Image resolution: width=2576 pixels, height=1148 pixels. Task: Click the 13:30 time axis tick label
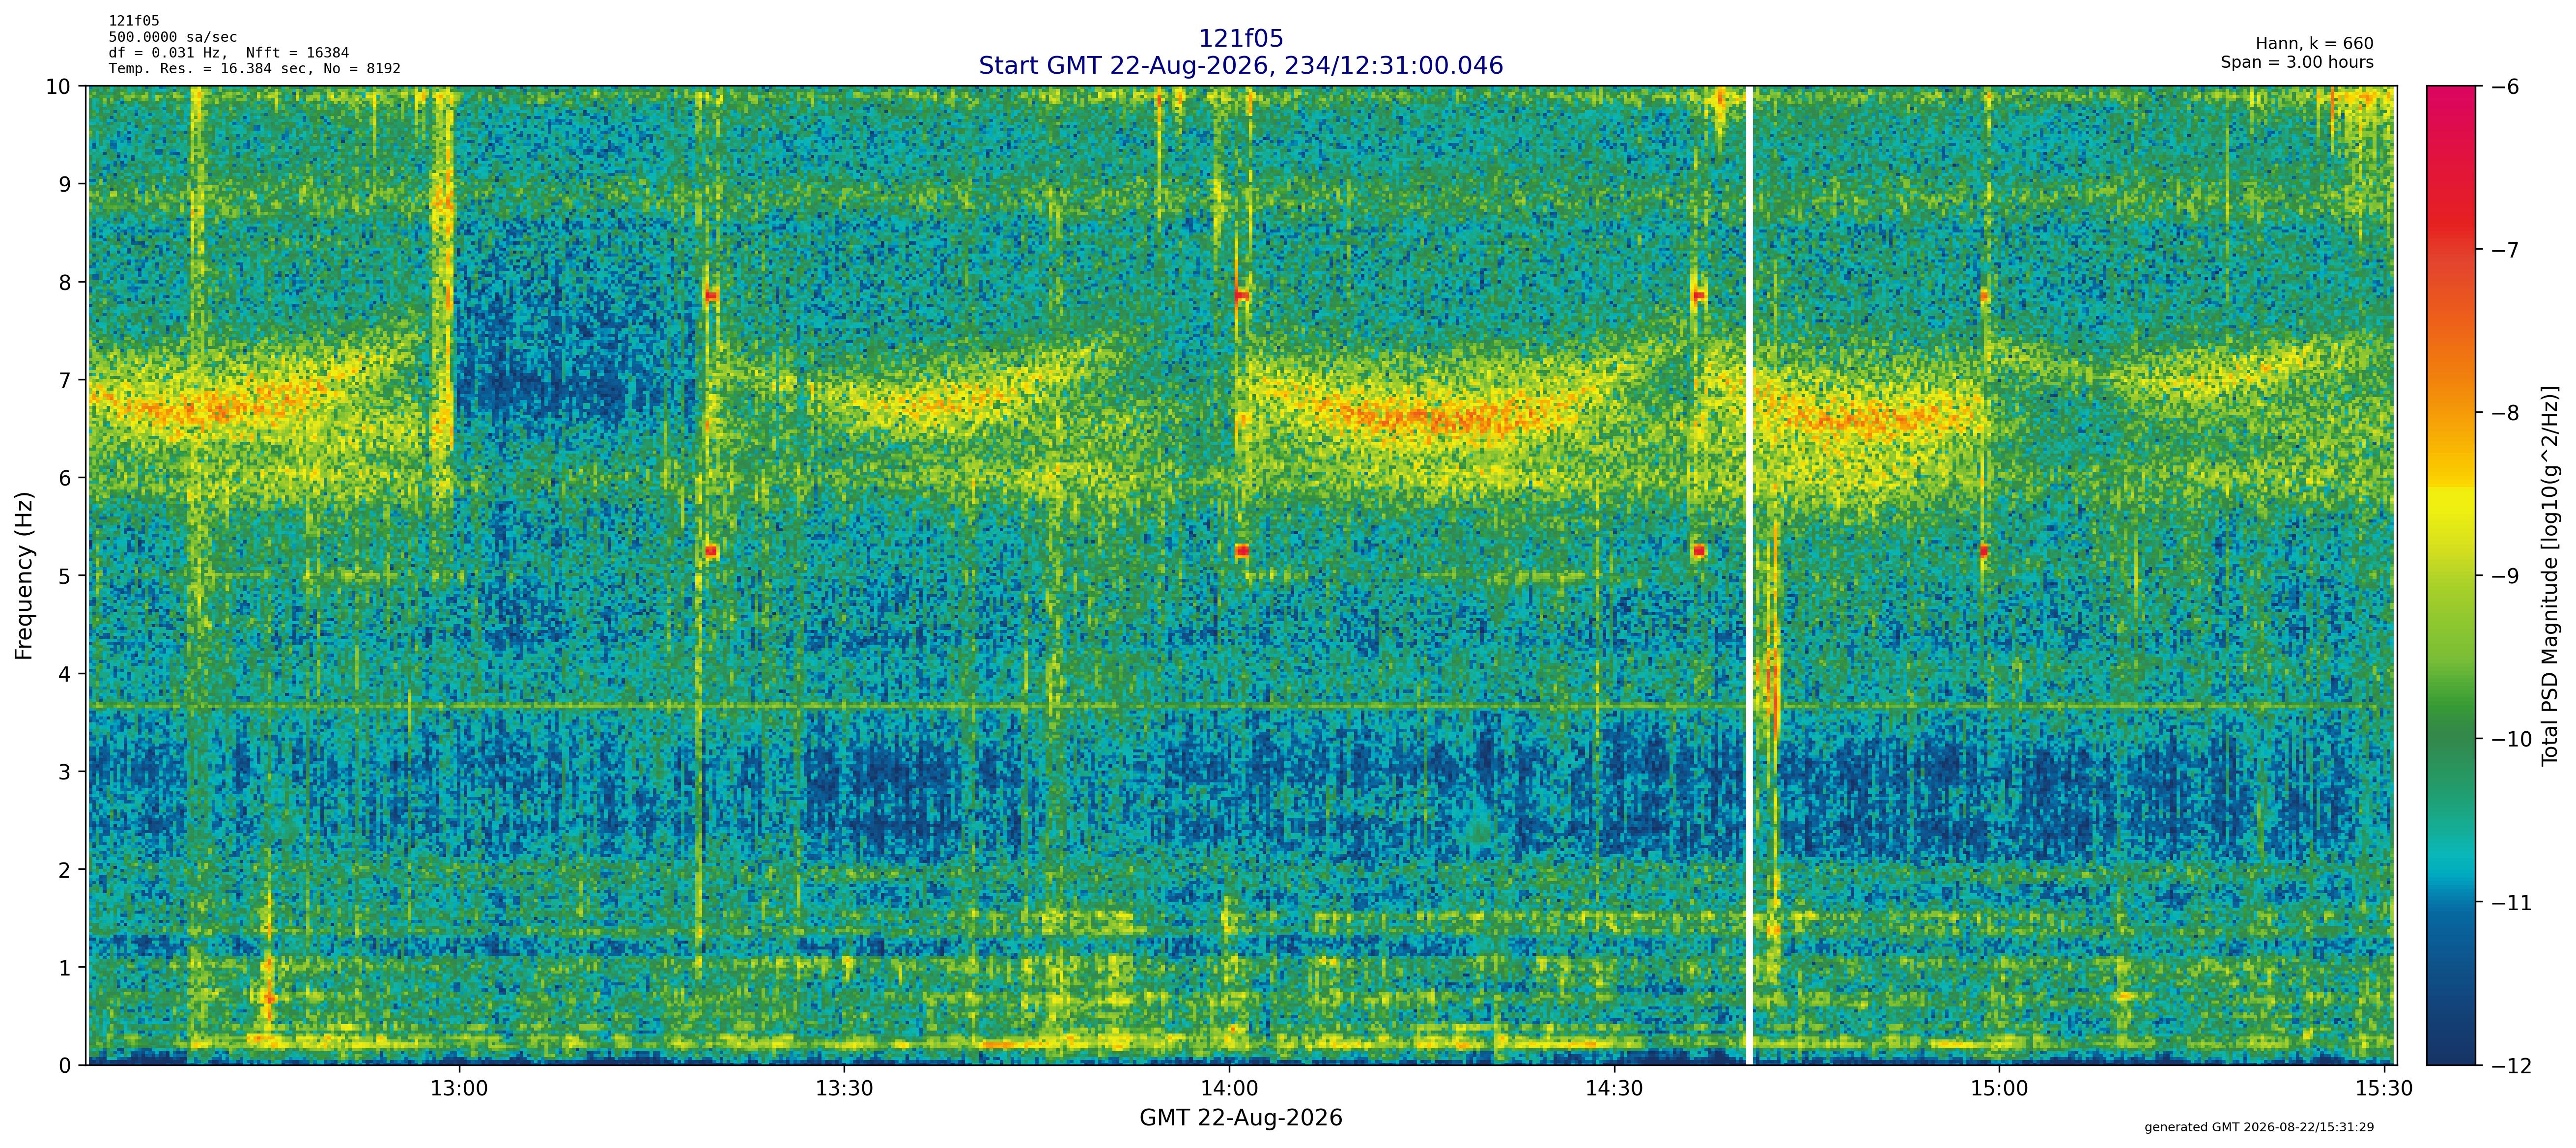(844, 1088)
